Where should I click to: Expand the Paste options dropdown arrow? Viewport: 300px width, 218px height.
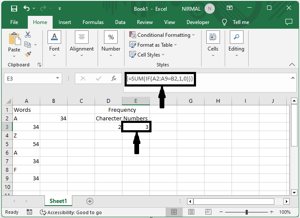(14, 56)
